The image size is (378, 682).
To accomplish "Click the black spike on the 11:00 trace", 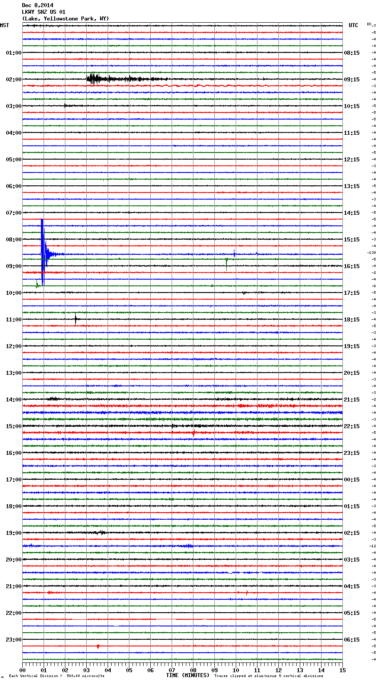I will (x=76, y=319).
